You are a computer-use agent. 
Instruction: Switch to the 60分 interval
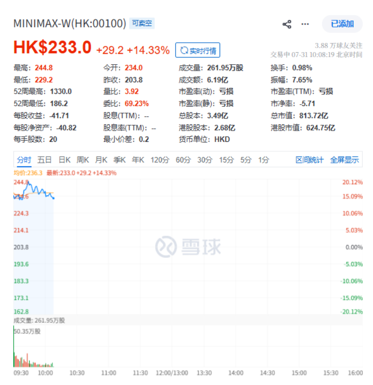[183, 160]
